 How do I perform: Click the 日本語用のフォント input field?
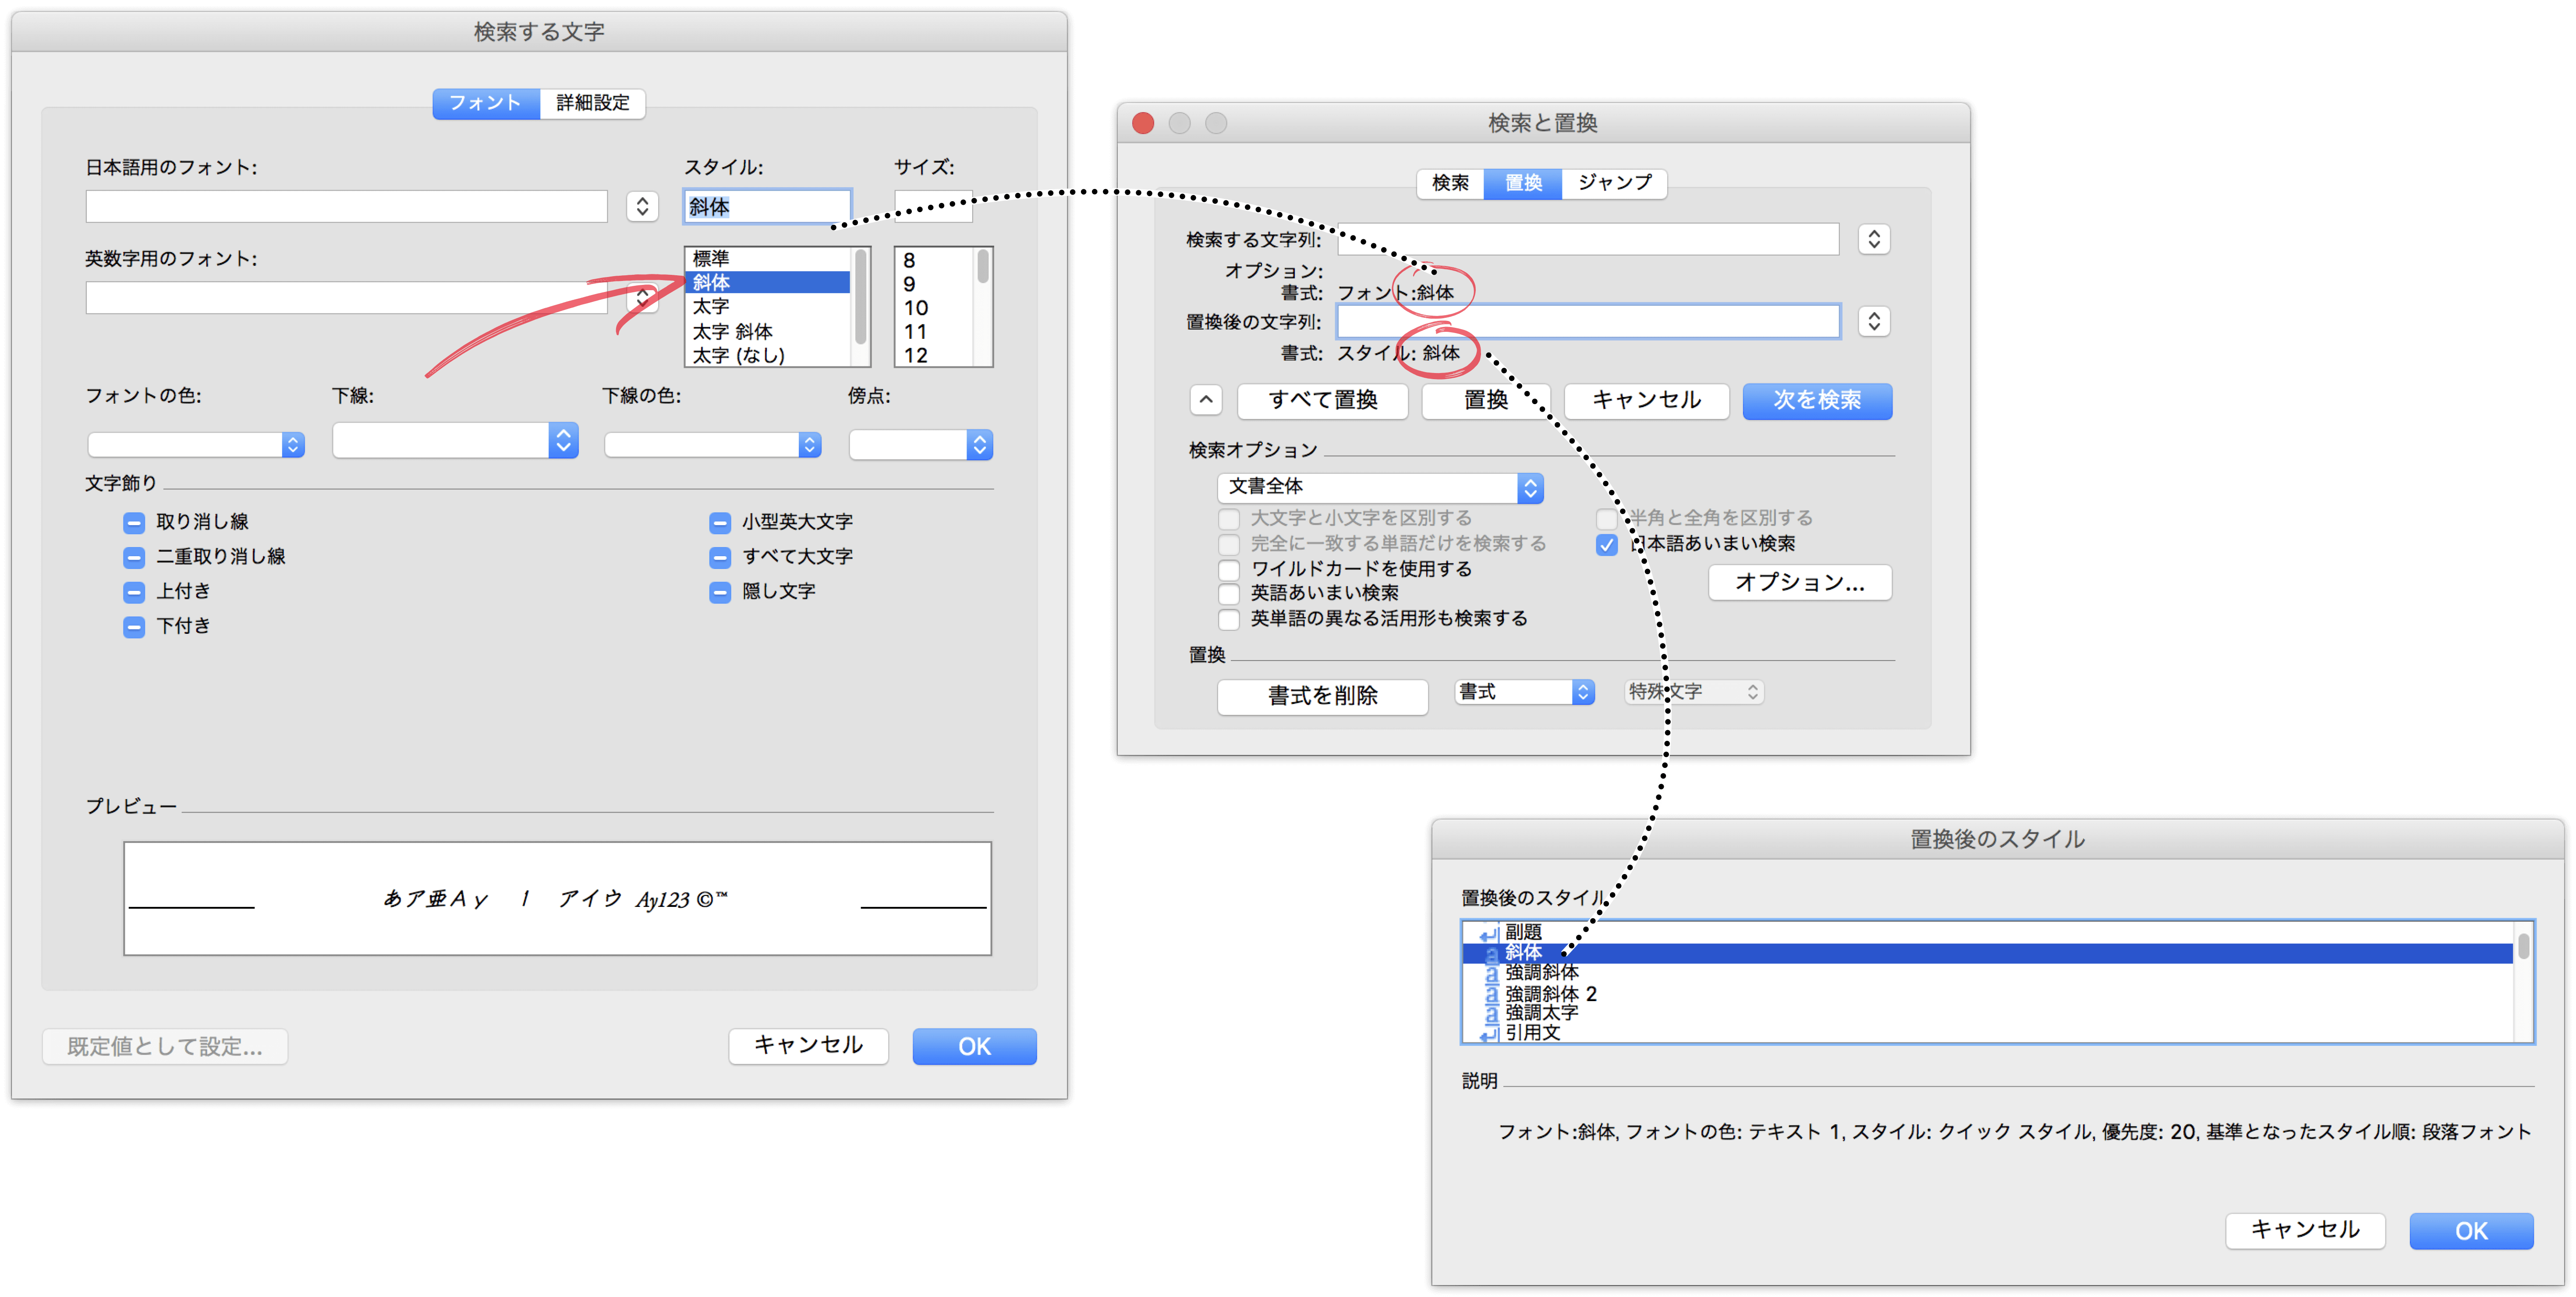(346, 206)
